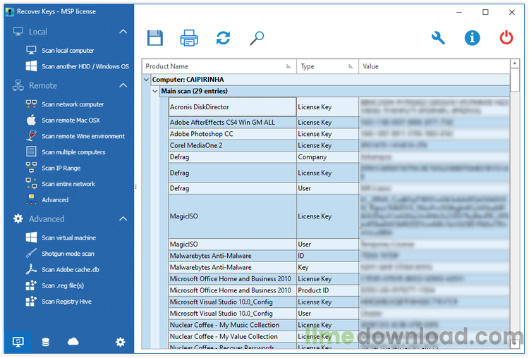The image size is (529, 358).
Task: Click the Refresh arrows toolbar icon
Action: tap(223, 38)
